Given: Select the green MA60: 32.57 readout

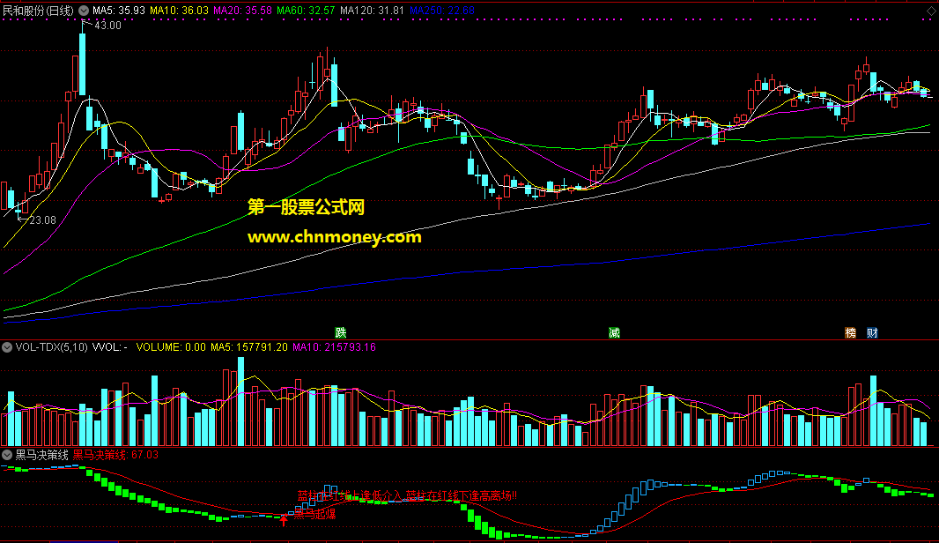Looking at the screenshot, I should (x=306, y=11).
